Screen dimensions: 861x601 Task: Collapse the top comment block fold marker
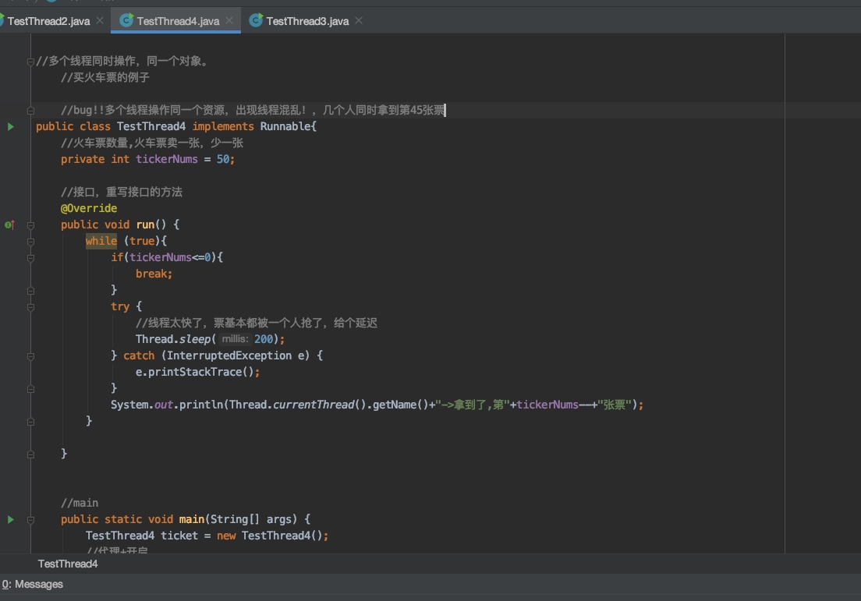[x=30, y=61]
